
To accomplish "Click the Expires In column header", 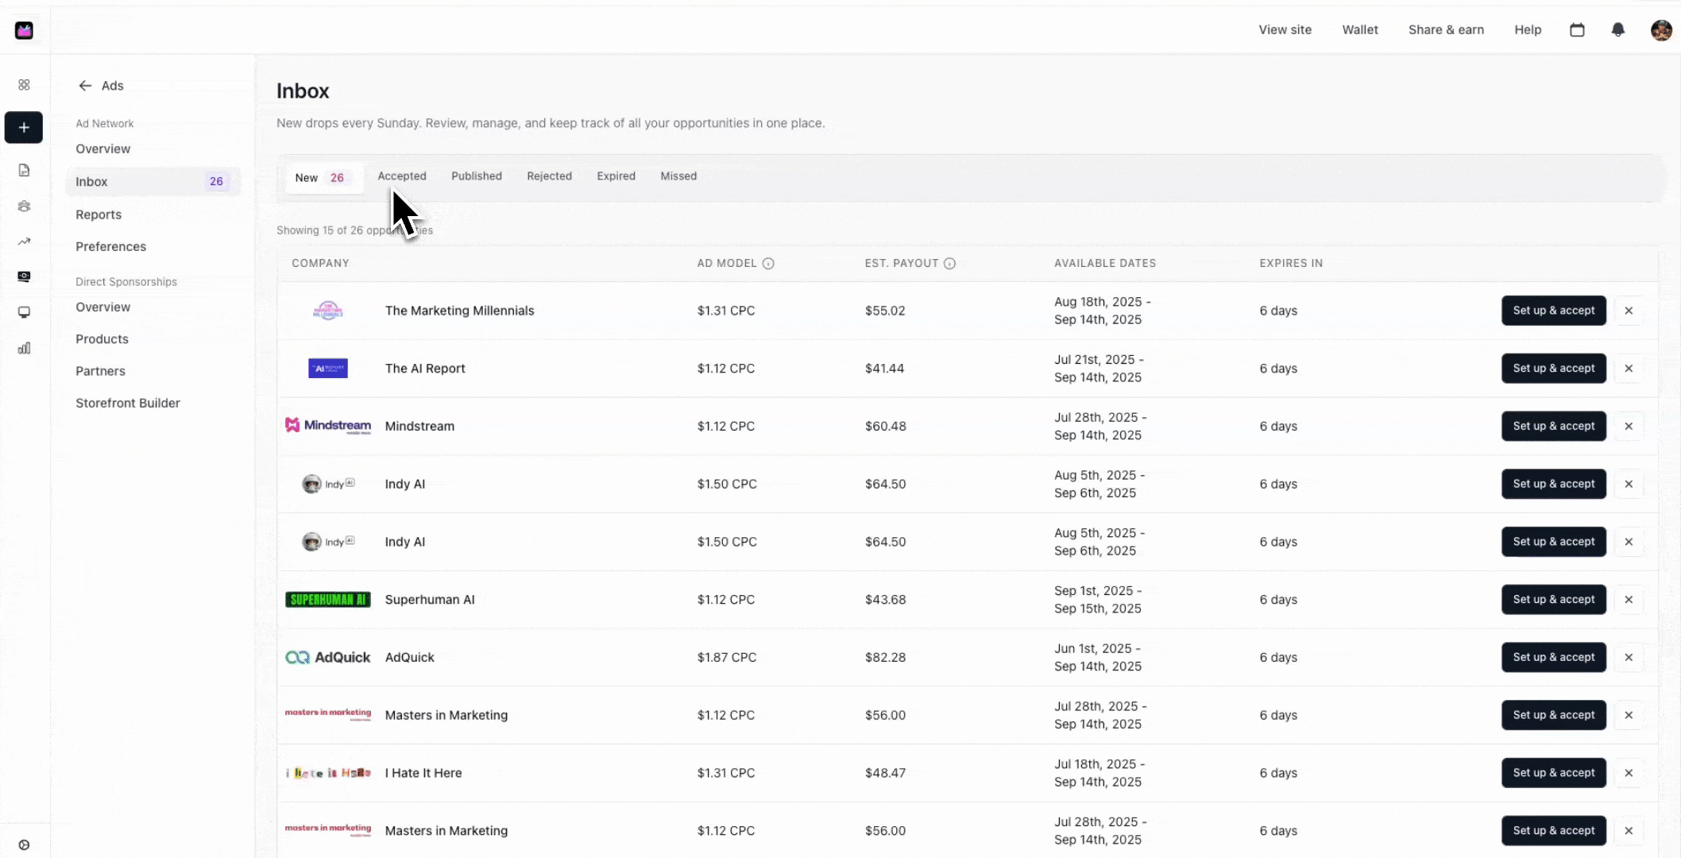I will click(x=1291, y=264).
